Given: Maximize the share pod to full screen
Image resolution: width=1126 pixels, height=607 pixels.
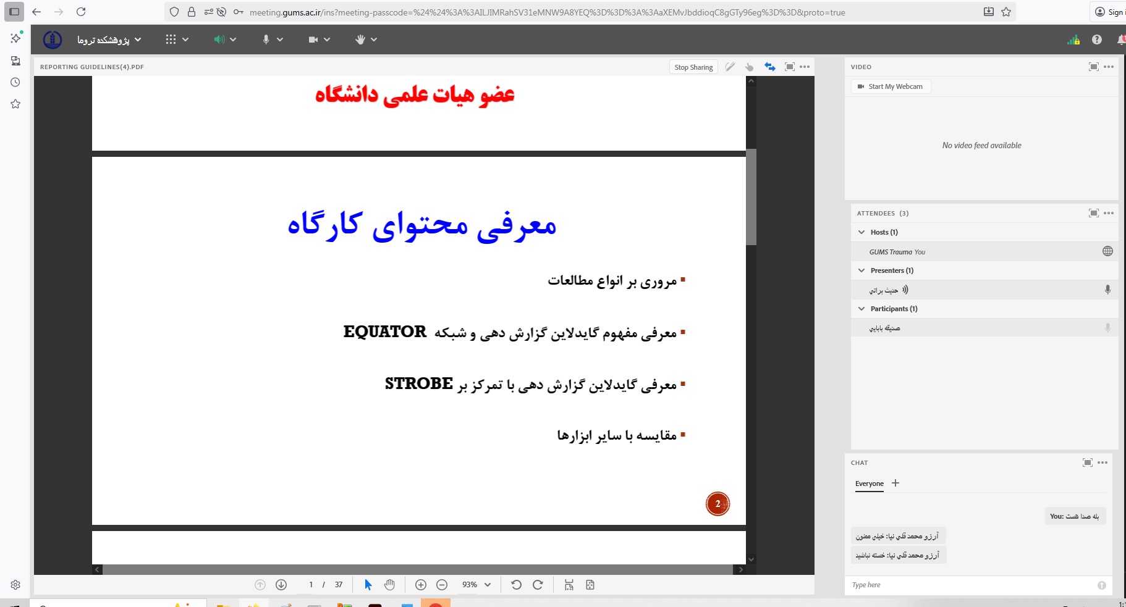Looking at the screenshot, I should click(789, 67).
